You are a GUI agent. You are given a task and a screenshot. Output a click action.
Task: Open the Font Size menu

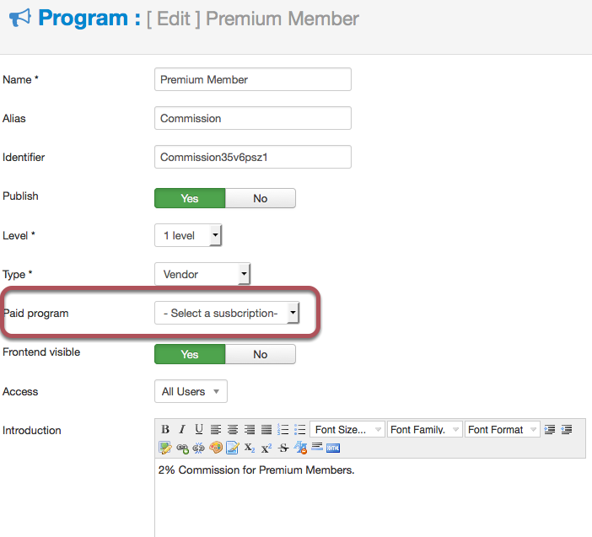(347, 429)
